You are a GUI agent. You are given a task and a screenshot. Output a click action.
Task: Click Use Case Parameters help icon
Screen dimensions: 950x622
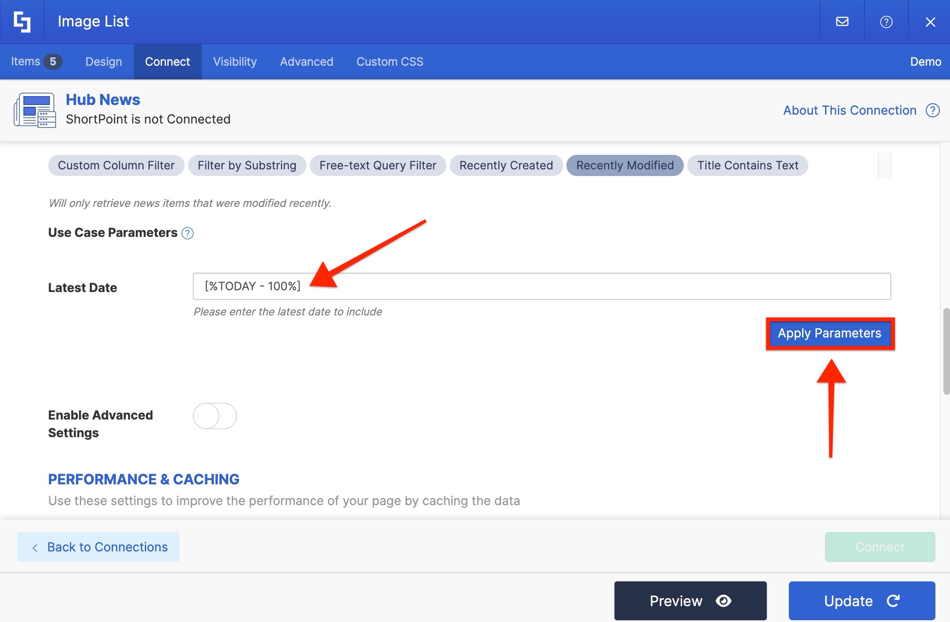(188, 233)
